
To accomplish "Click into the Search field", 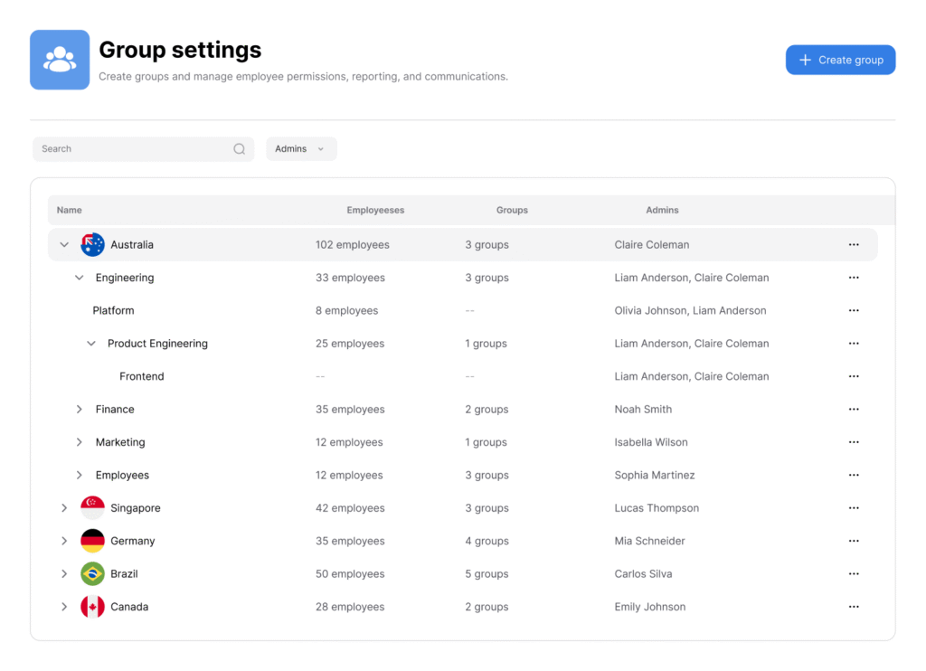I will pos(144,149).
